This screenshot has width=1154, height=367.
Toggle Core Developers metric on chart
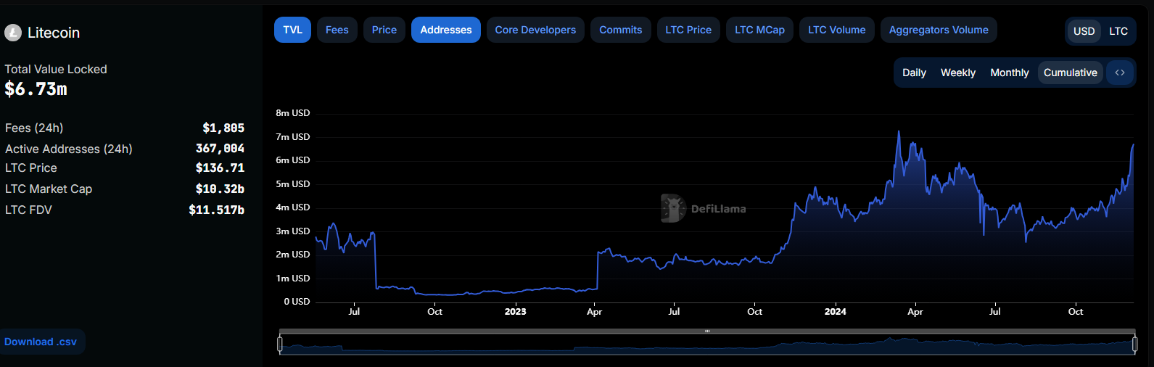click(x=535, y=30)
